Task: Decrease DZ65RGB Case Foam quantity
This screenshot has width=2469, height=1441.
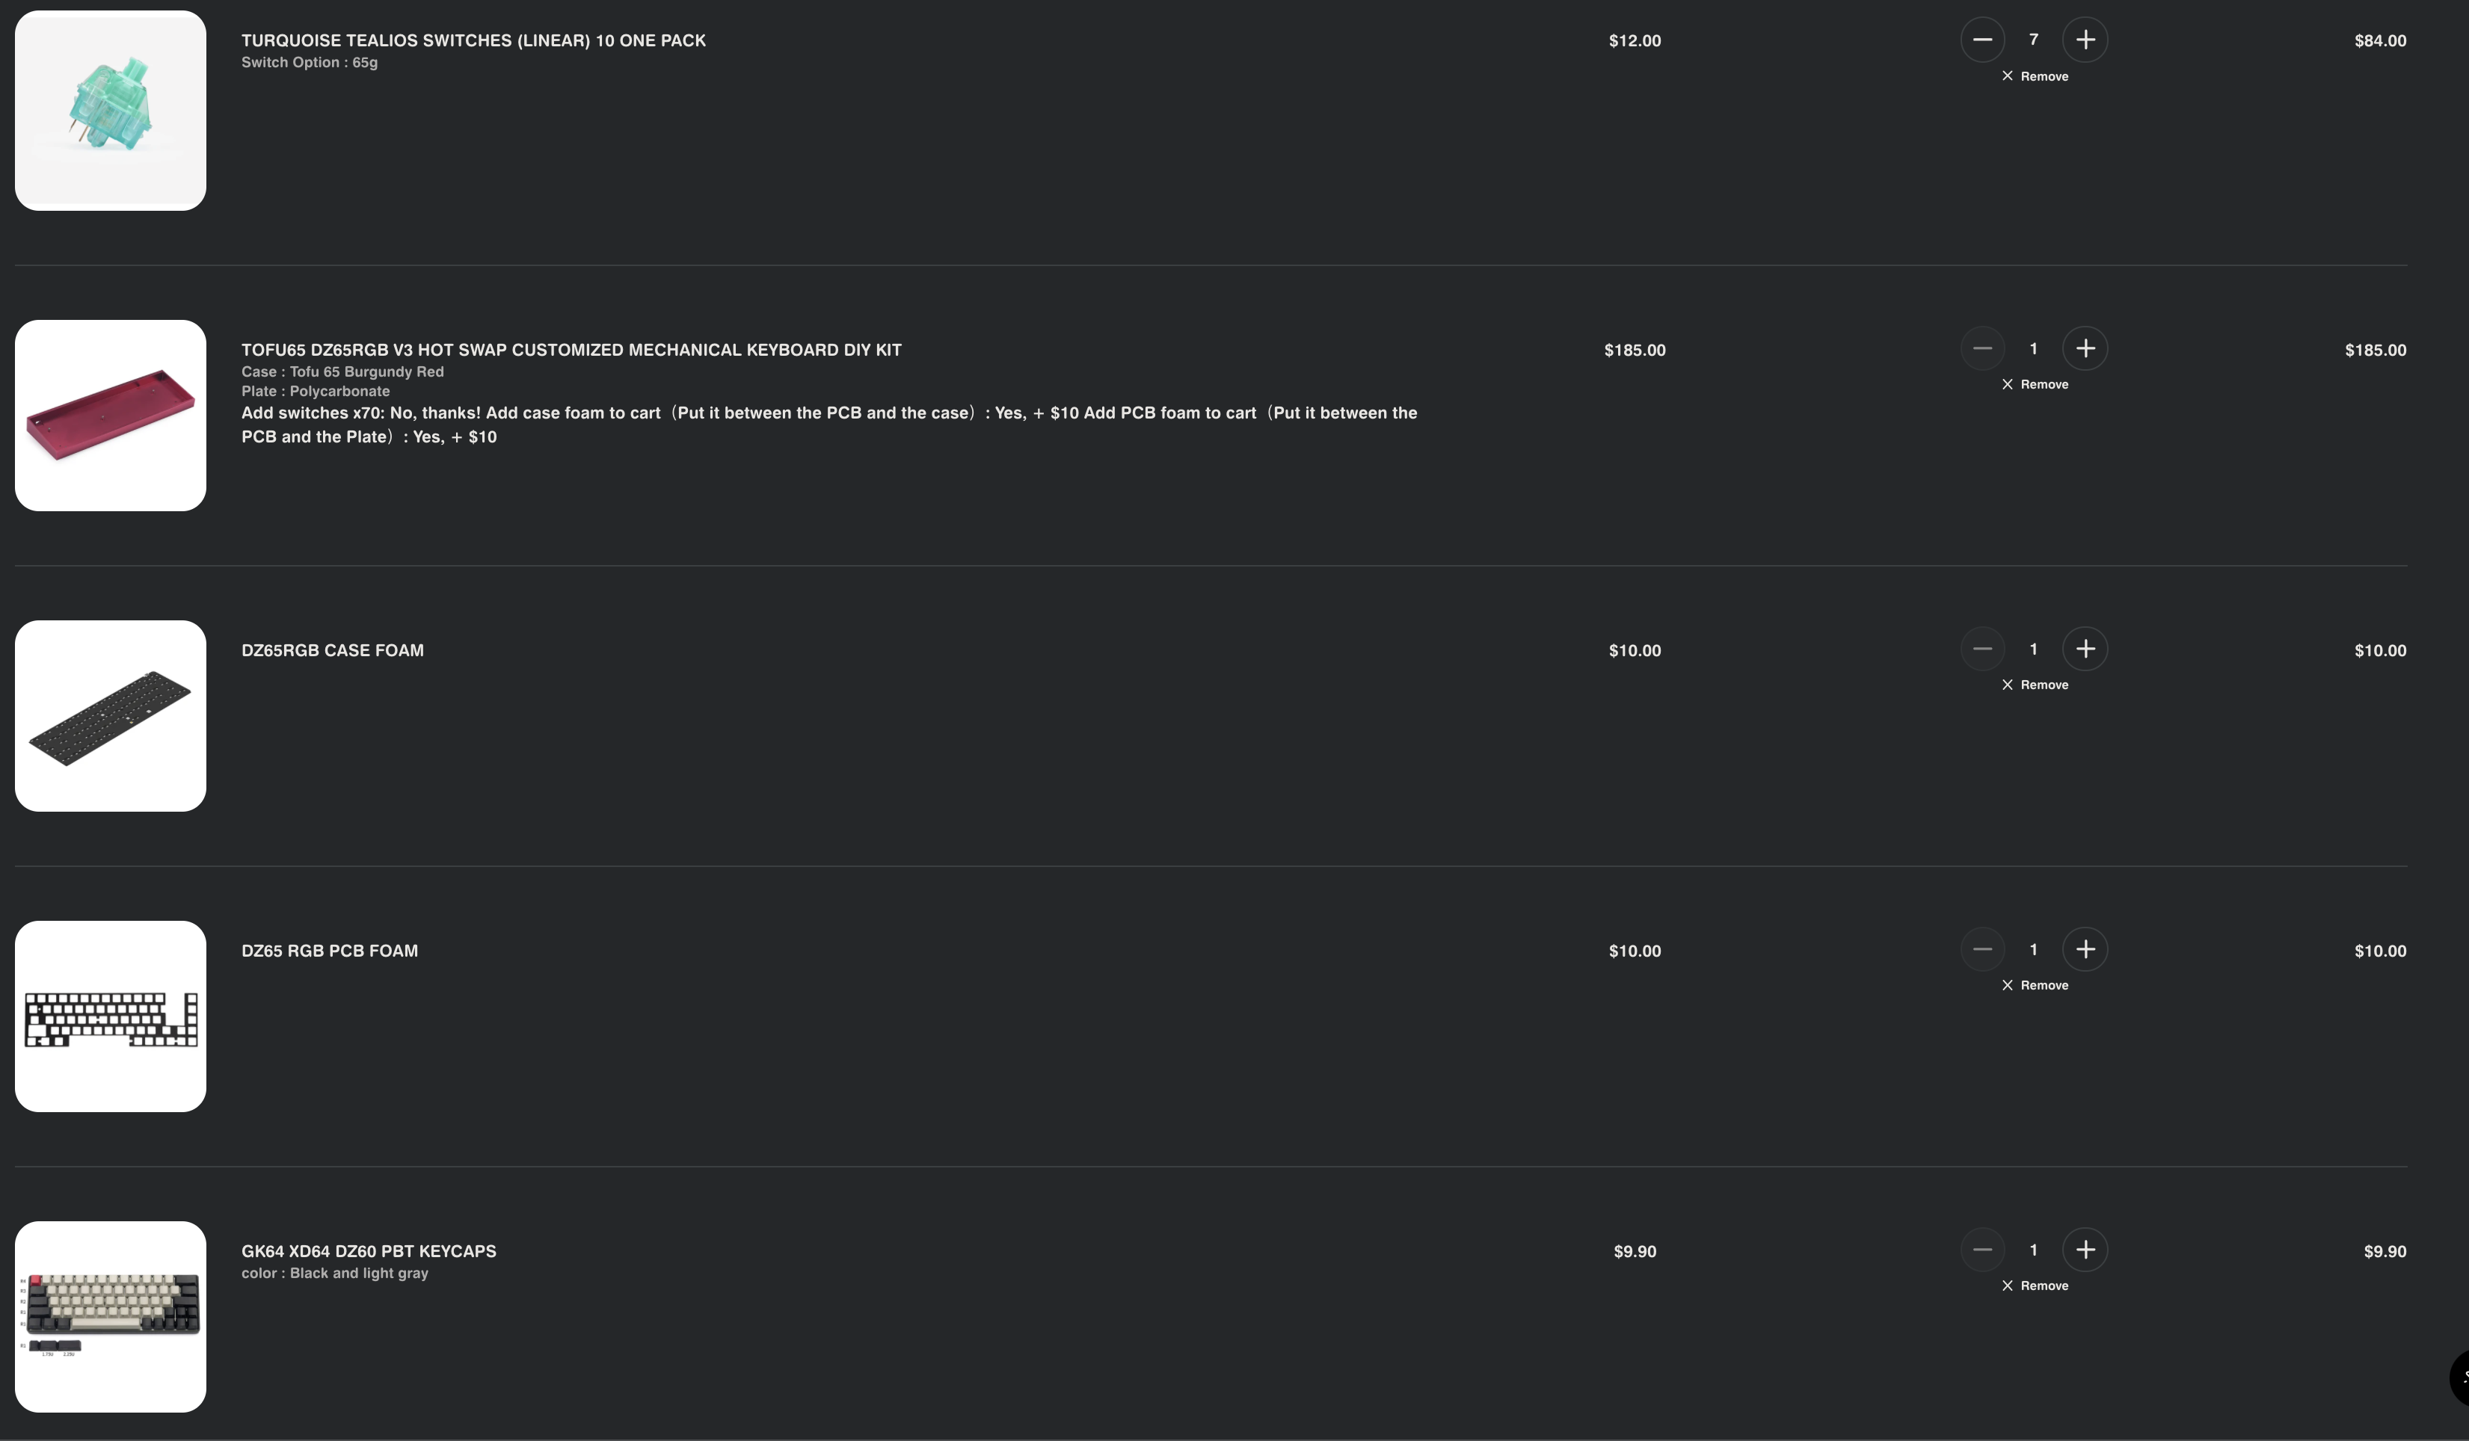Action: (1982, 649)
